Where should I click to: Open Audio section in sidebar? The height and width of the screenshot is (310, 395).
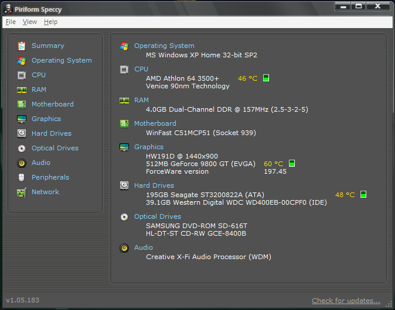pos(41,163)
